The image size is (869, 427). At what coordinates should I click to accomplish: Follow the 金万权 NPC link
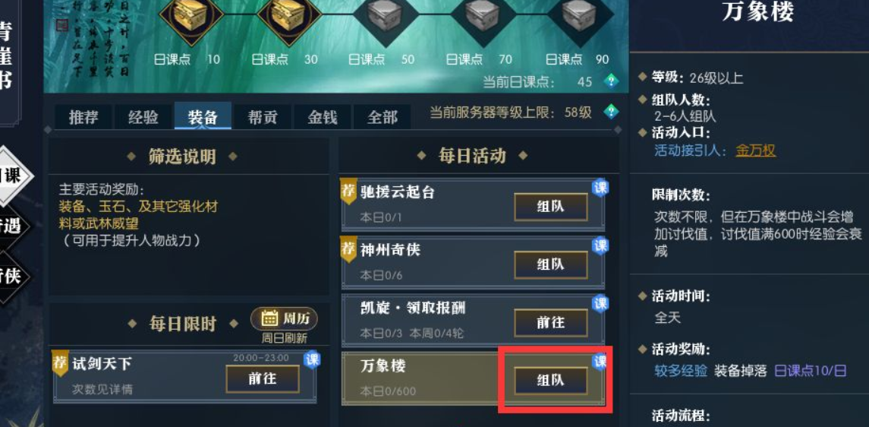pyautogui.click(x=755, y=150)
